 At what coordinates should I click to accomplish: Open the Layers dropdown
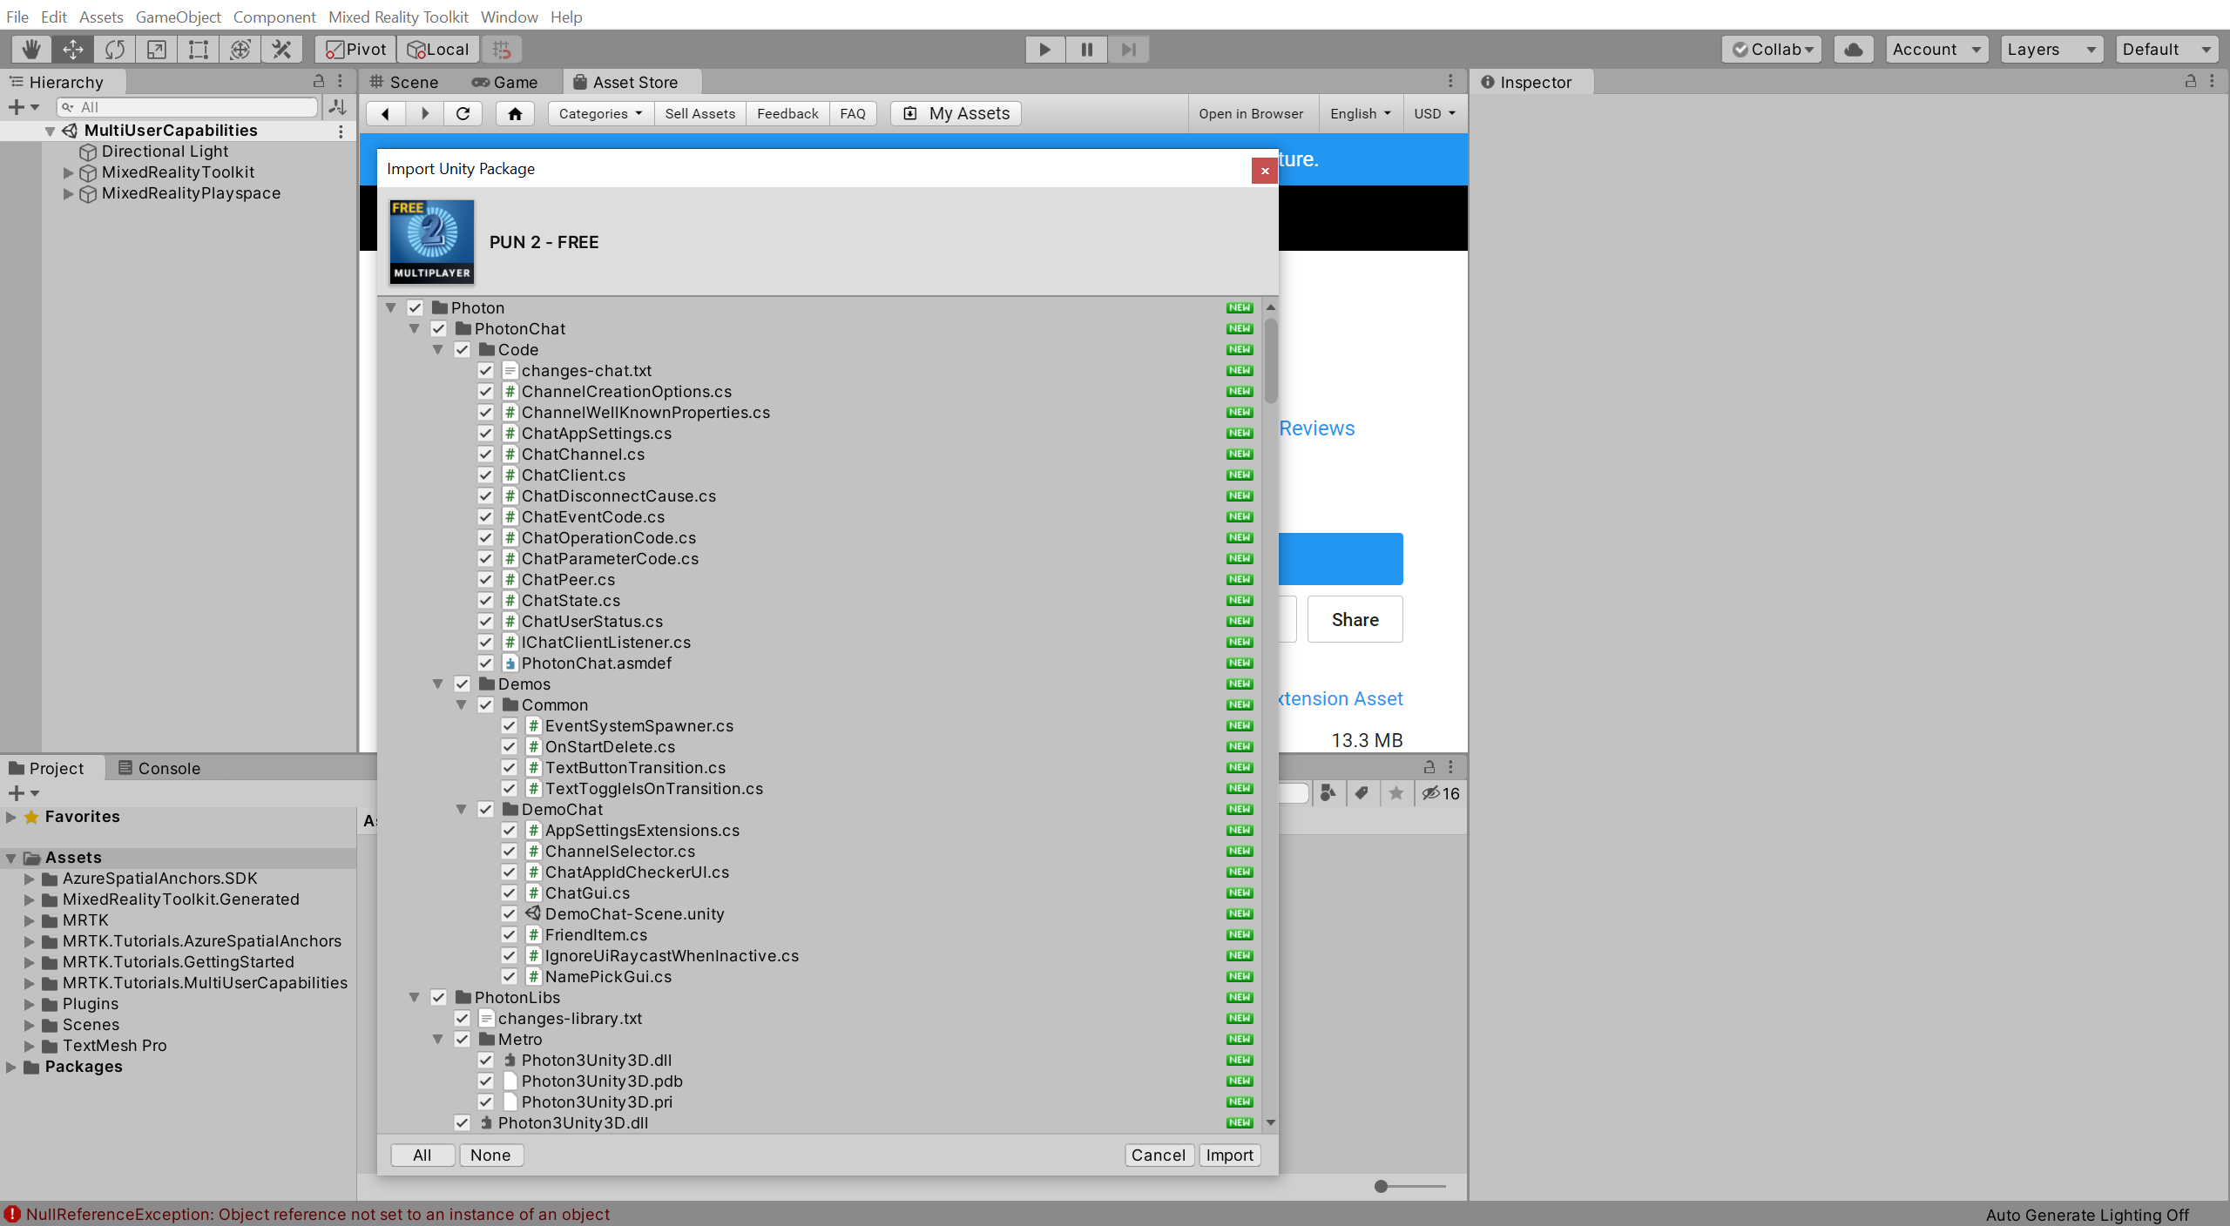coord(2051,49)
